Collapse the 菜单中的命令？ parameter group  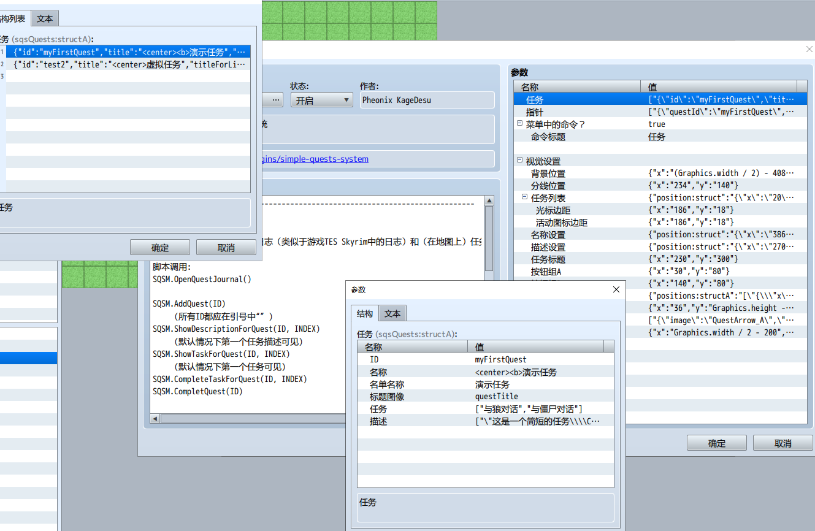(x=519, y=124)
